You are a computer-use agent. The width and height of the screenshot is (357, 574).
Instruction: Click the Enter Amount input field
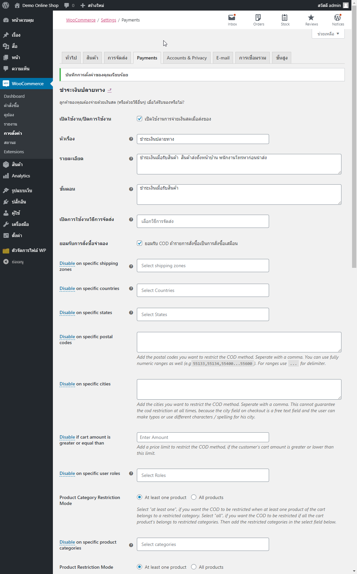(x=203, y=437)
